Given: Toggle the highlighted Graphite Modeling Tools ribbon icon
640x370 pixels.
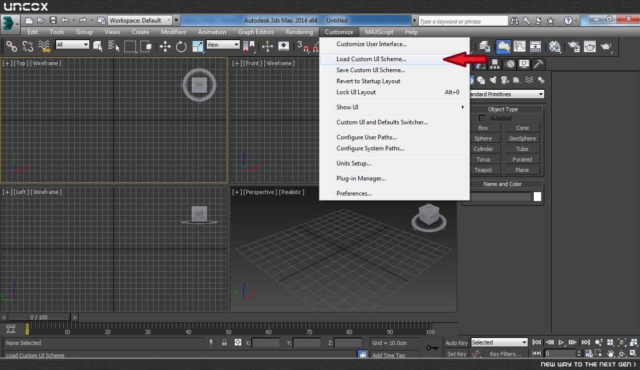Looking at the screenshot, I should coord(504,47).
